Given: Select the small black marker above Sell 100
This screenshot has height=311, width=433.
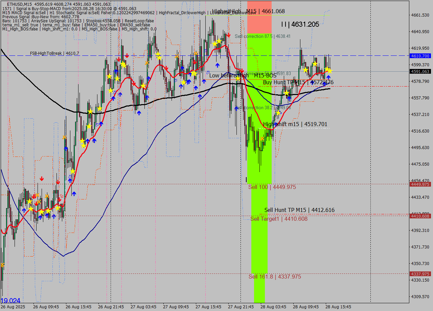Looking at the screenshot, I should click(x=246, y=180).
